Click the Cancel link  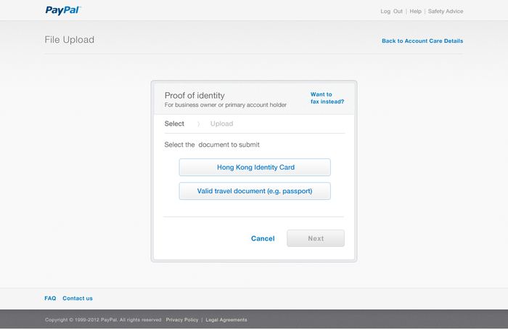pyautogui.click(x=263, y=238)
